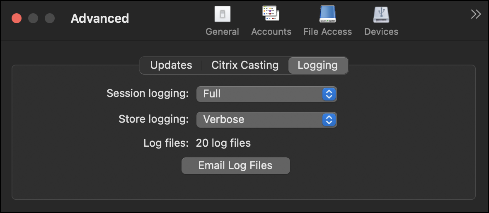Minimize the Advanced window with gray button
The width and height of the screenshot is (489, 213).
tap(33, 19)
